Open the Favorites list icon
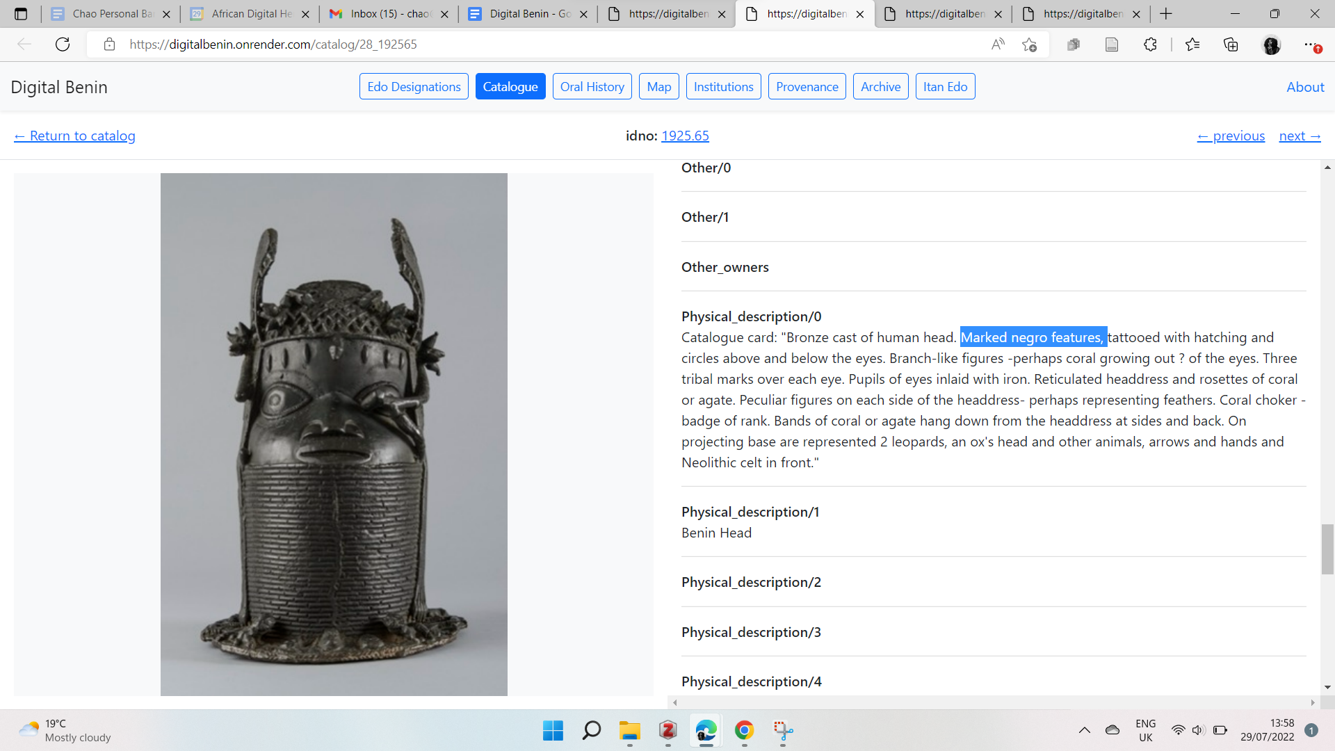The height and width of the screenshot is (751, 1335). tap(1192, 45)
